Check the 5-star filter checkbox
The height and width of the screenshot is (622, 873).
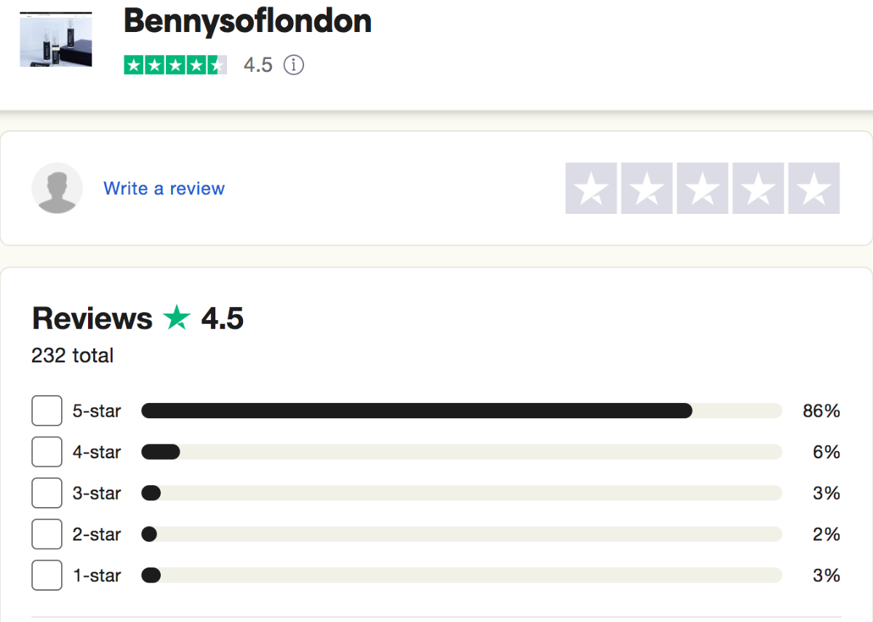coord(47,411)
